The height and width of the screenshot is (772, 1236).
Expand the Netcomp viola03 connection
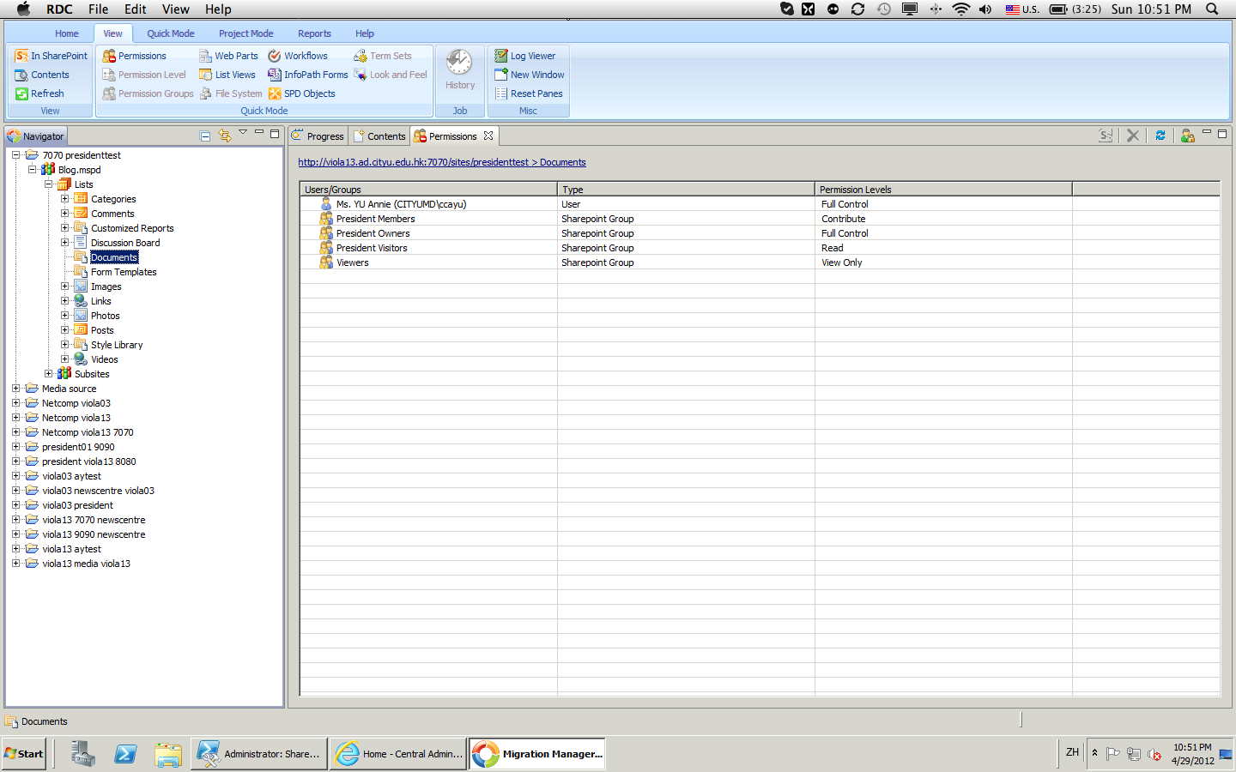pos(15,403)
